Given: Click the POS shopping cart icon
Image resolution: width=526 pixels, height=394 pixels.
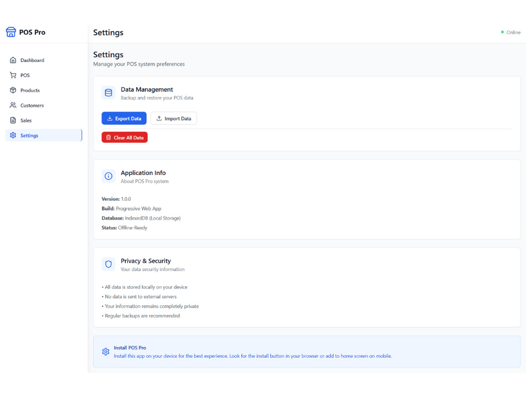Looking at the screenshot, I should click(x=13, y=75).
